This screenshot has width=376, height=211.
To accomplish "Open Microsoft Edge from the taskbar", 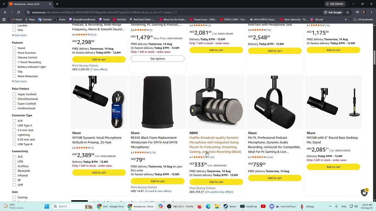I will point(209,206).
